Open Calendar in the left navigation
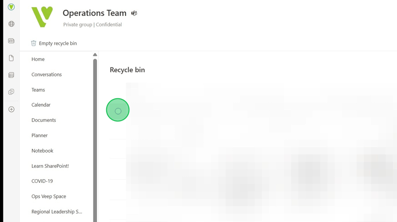The width and height of the screenshot is (397, 222). (x=41, y=105)
